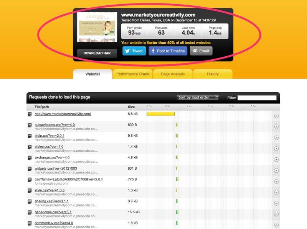This screenshot has width=307, height=229.
Task: Click the waterfall bar for exchange.css
Action: 177,157
